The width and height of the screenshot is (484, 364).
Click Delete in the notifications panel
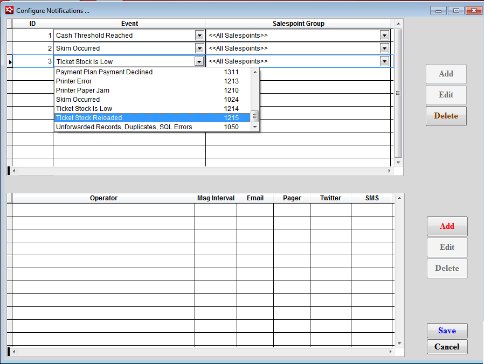click(x=446, y=116)
